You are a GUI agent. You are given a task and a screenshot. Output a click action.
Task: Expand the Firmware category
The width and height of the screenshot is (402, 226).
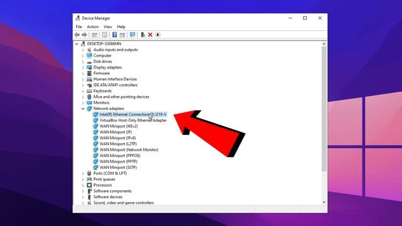tap(83, 73)
